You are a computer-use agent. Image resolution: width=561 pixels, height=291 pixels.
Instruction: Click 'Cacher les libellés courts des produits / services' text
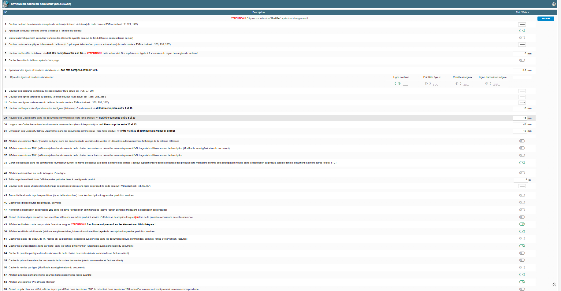[35, 203]
